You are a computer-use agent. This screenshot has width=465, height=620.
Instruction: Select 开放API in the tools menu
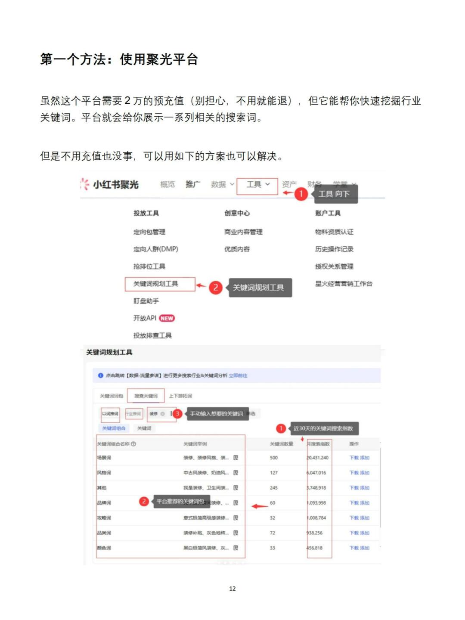click(145, 318)
